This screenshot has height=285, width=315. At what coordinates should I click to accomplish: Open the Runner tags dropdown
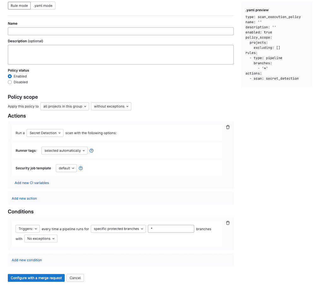64,150
